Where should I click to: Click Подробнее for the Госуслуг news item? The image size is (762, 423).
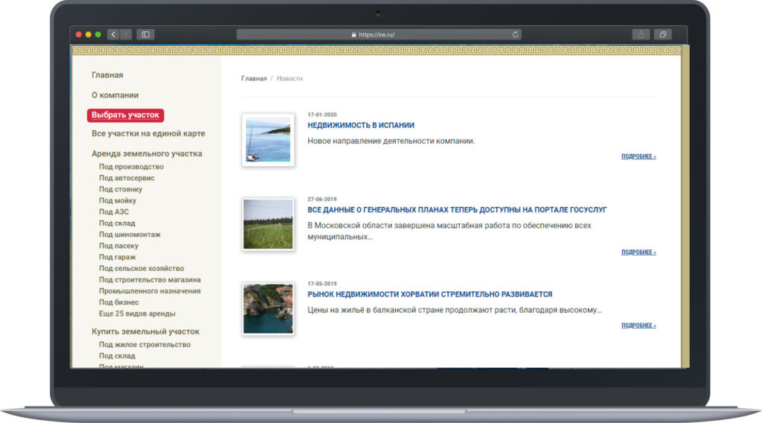pos(638,252)
